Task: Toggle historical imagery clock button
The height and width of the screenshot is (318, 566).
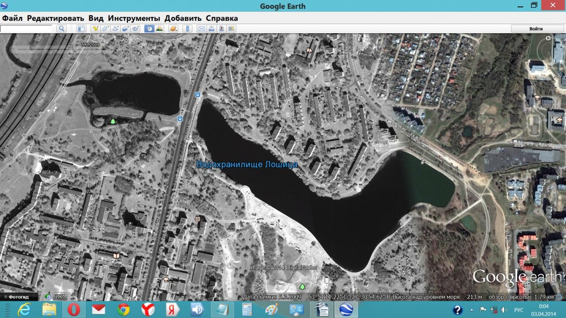Action: 149,29
